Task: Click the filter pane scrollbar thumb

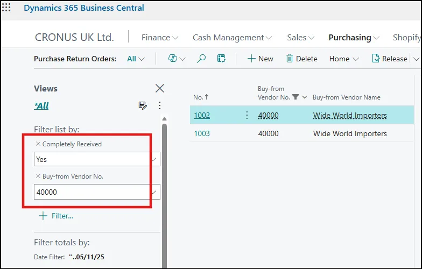Action: pyautogui.click(x=165, y=196)
